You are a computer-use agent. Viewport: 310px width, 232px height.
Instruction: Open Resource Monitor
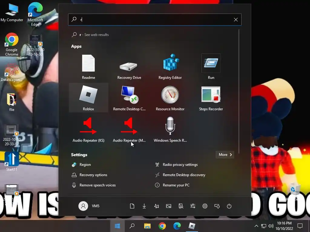click(x=170, y=98)
